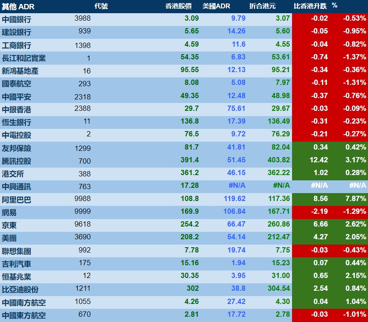Select the 中國南方航空 row name
The height and width of the screenshot is (322, 368).
click(24, 303)
